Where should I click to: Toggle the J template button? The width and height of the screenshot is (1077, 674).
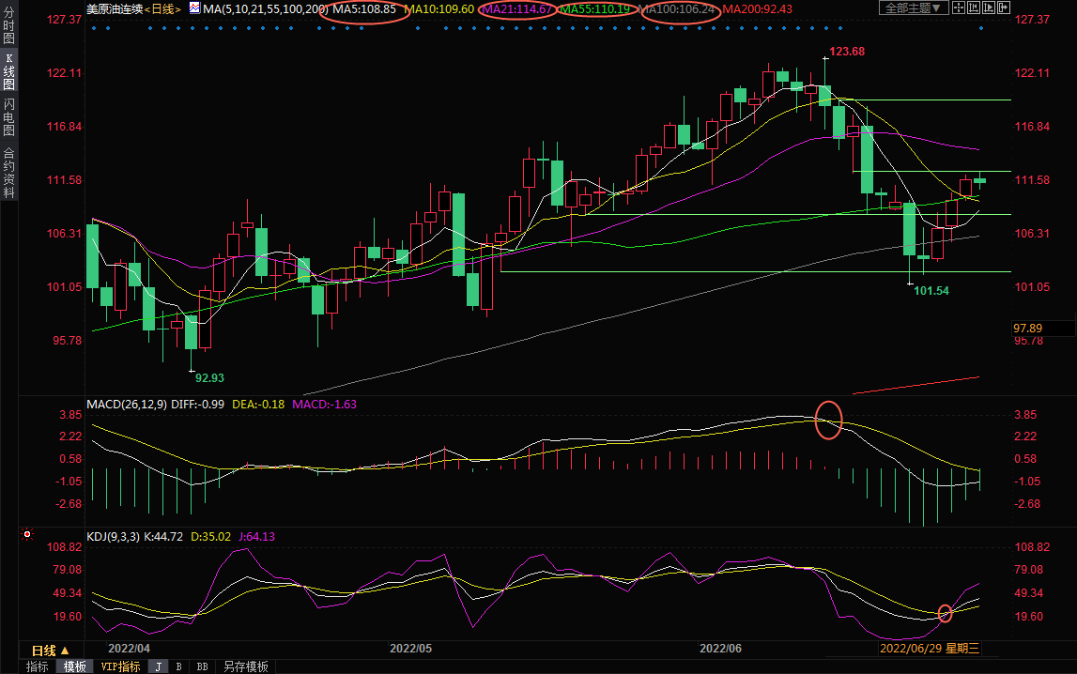158,666
